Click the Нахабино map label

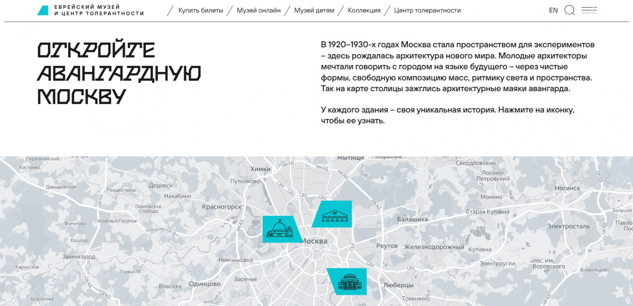coord(178,196)
